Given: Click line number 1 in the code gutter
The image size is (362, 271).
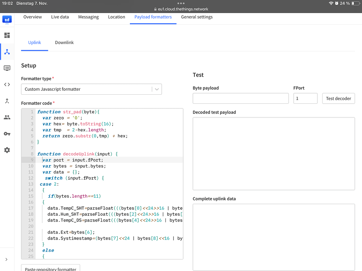Looking at the screenshot, I should [x=32, y=112].
